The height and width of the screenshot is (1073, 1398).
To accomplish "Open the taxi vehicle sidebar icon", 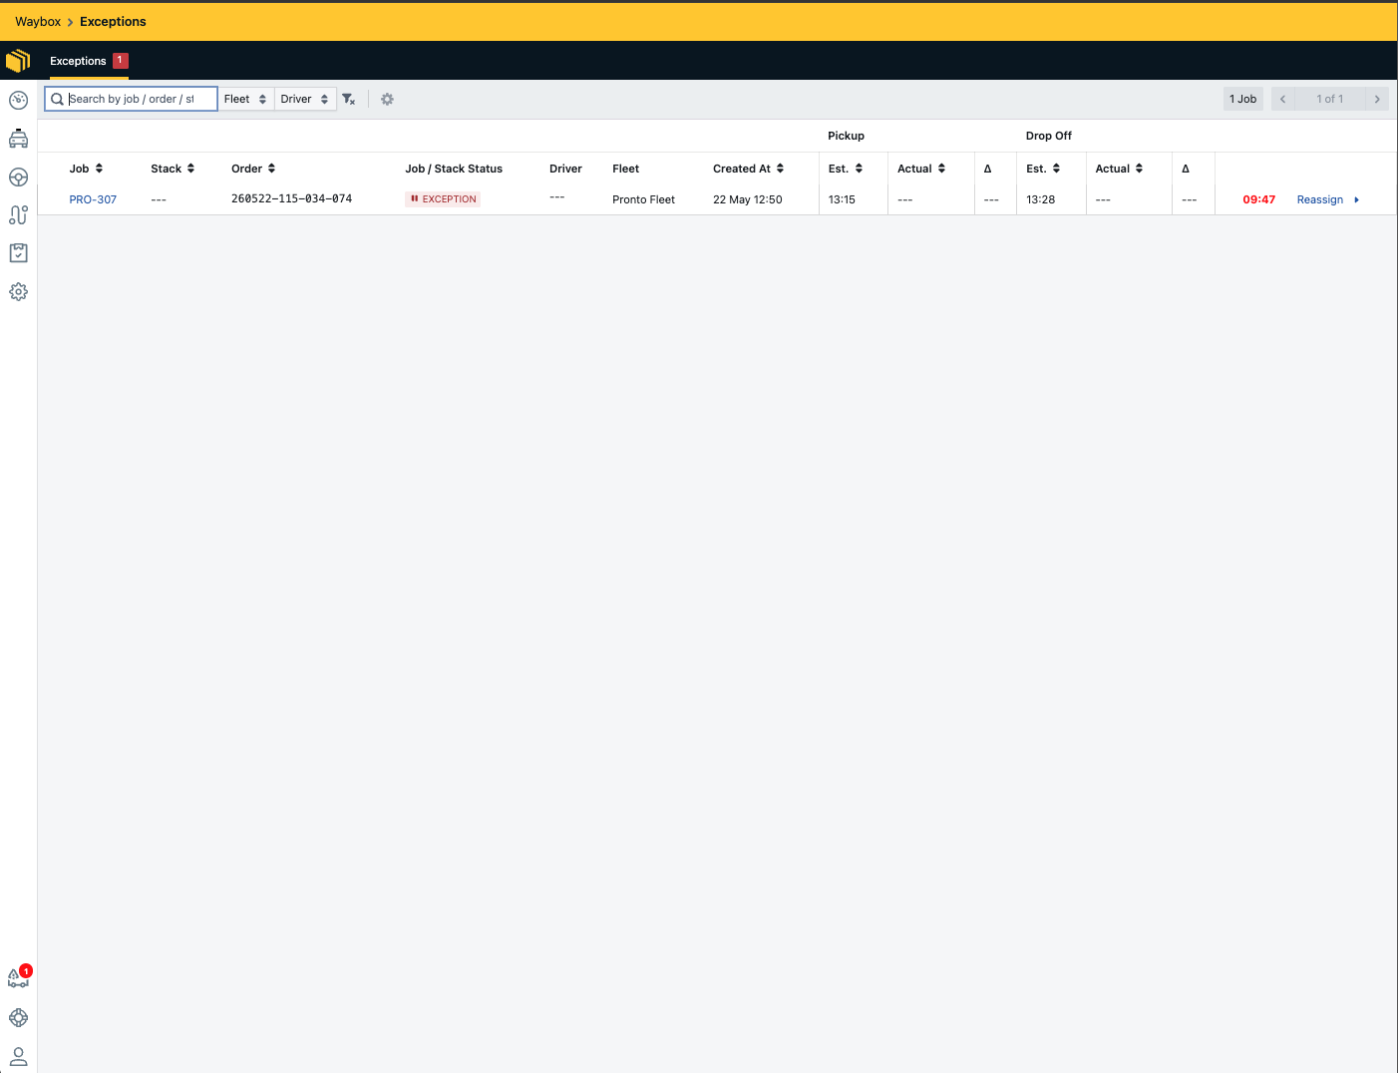I will (x=18, y=139).
